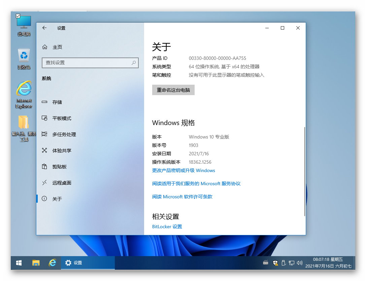Select the 剪贴板 clipboard icon

tap(44, 166)
